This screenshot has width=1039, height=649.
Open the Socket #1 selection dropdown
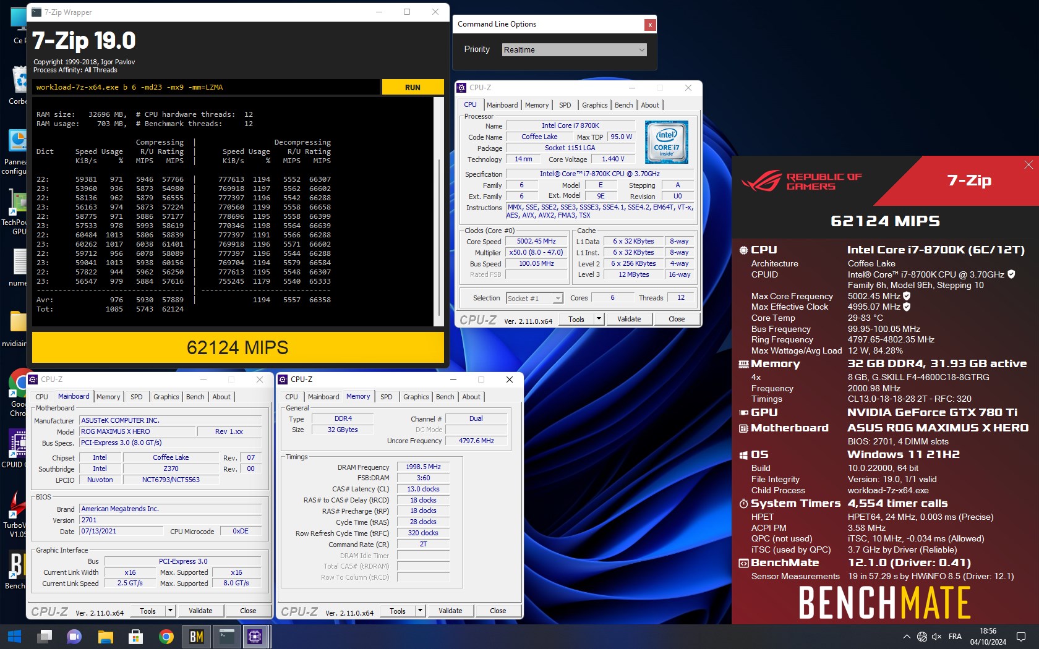534,298
